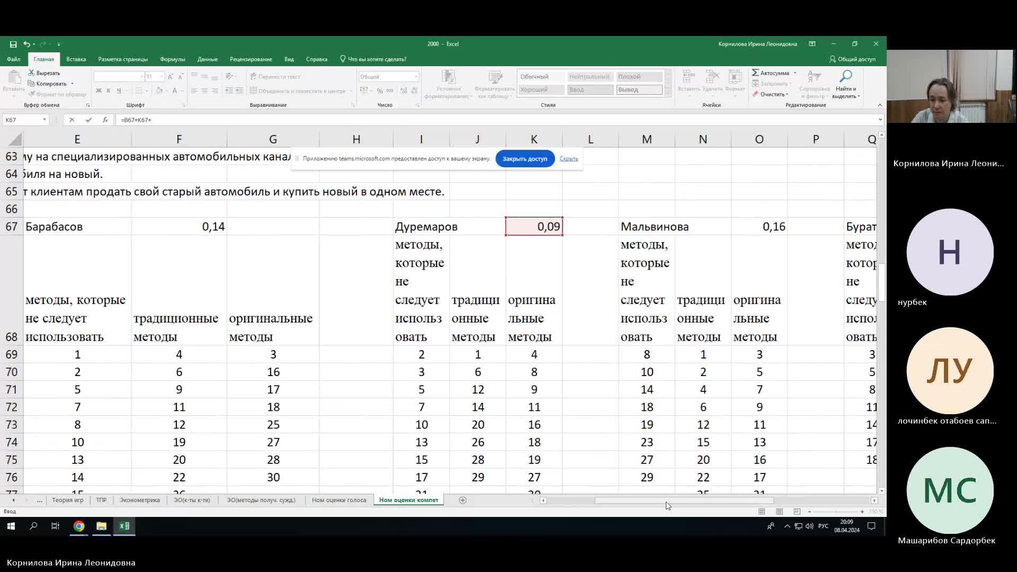Click the Percent Style icon
The height and width of the screenshot is (572, 1017).
[x=380, y=91]
